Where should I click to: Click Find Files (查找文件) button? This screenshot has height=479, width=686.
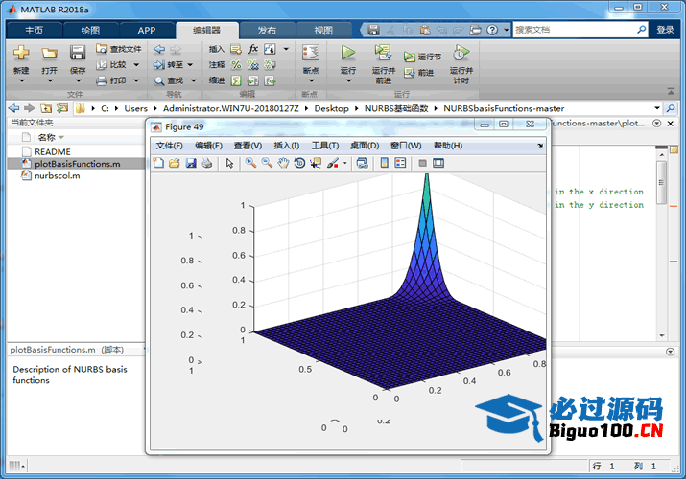[119, 49]
